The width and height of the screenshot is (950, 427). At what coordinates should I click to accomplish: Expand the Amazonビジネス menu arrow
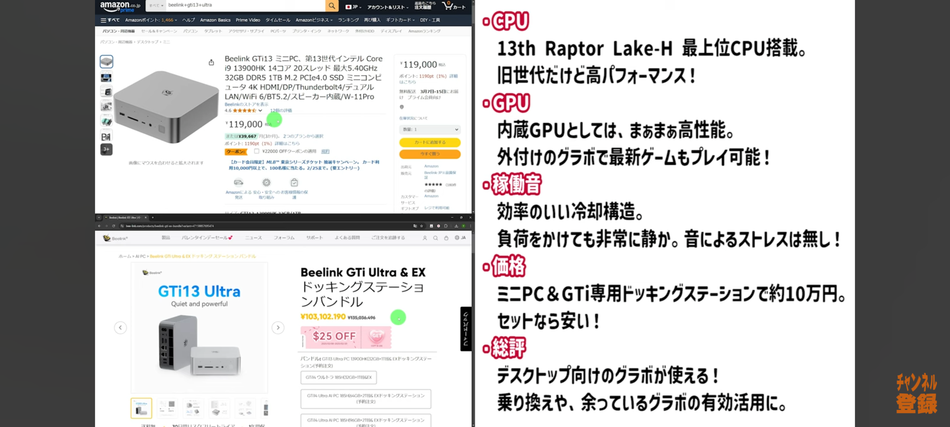(x=331, y=20)
